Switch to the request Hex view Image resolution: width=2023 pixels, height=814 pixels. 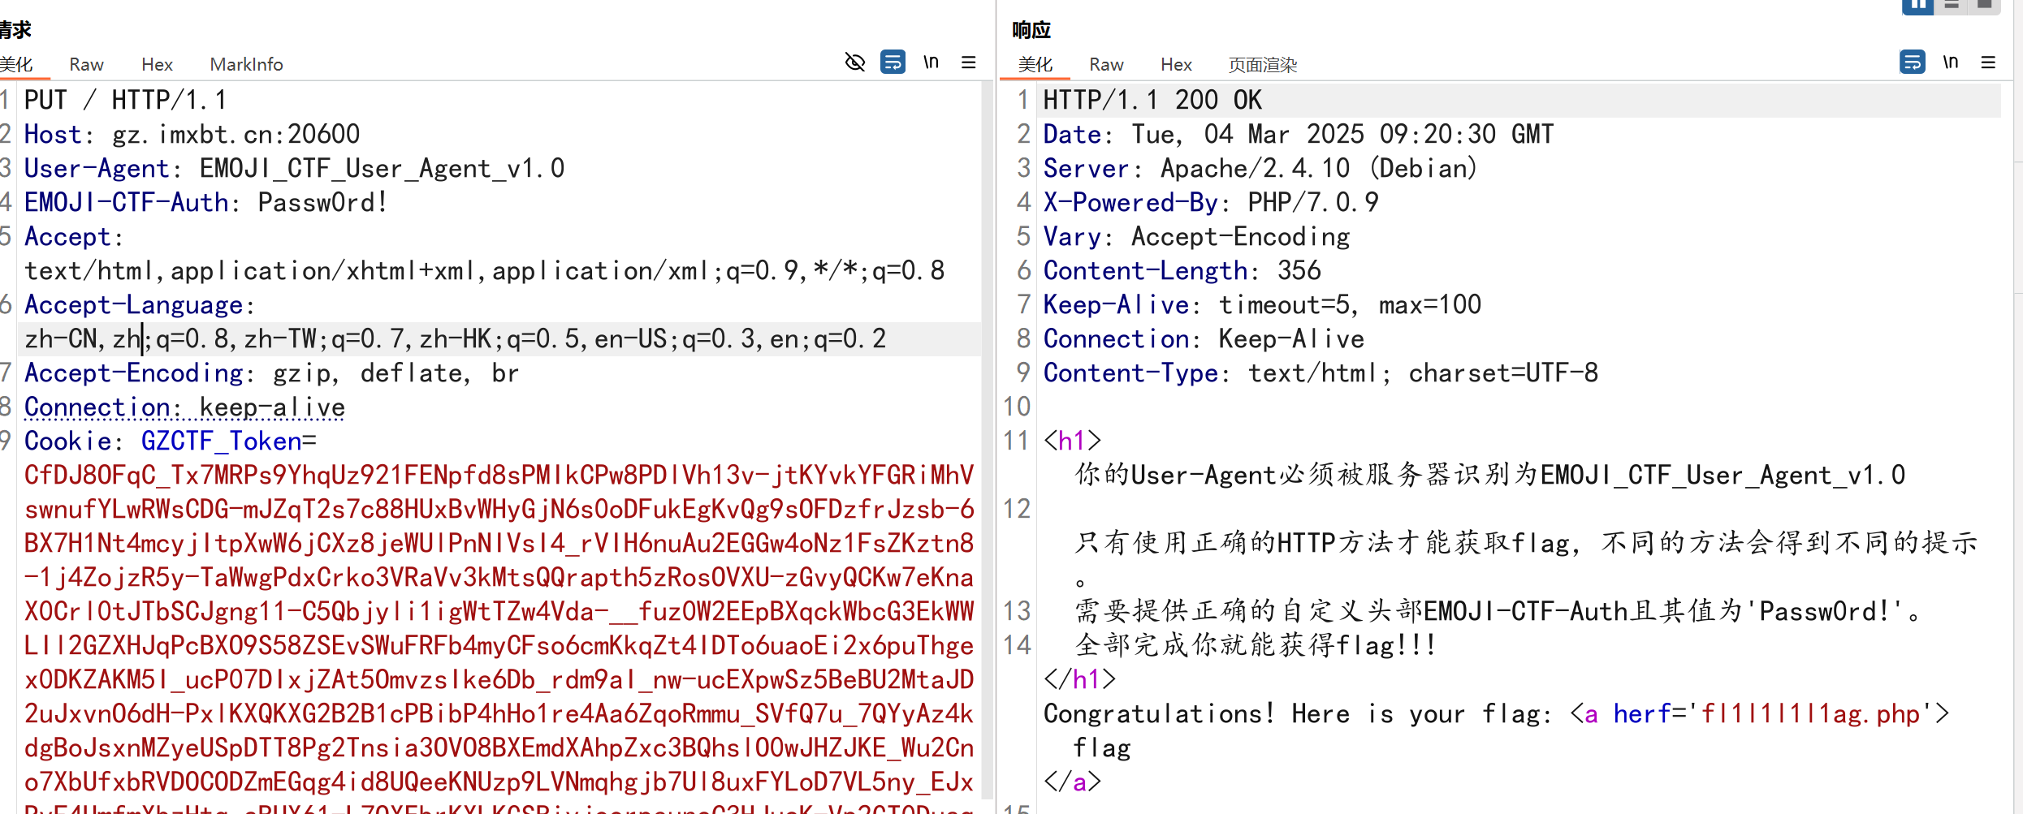(x=156, y=64)
